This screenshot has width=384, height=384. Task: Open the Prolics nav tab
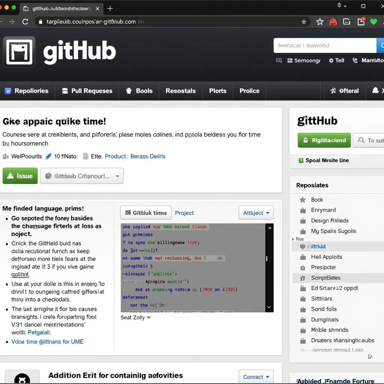click(249, 91)
